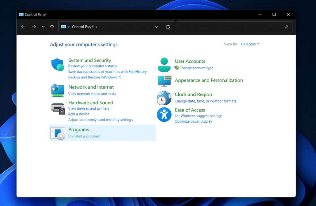Click the Programs category icon
The width and height of the screenshot is (316, 206).
(x=57, y=133)
